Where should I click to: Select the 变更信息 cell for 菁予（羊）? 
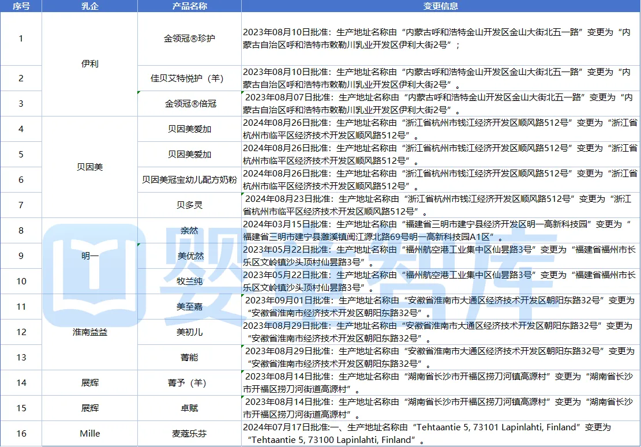pyautogui.click(x=441, y=383)
